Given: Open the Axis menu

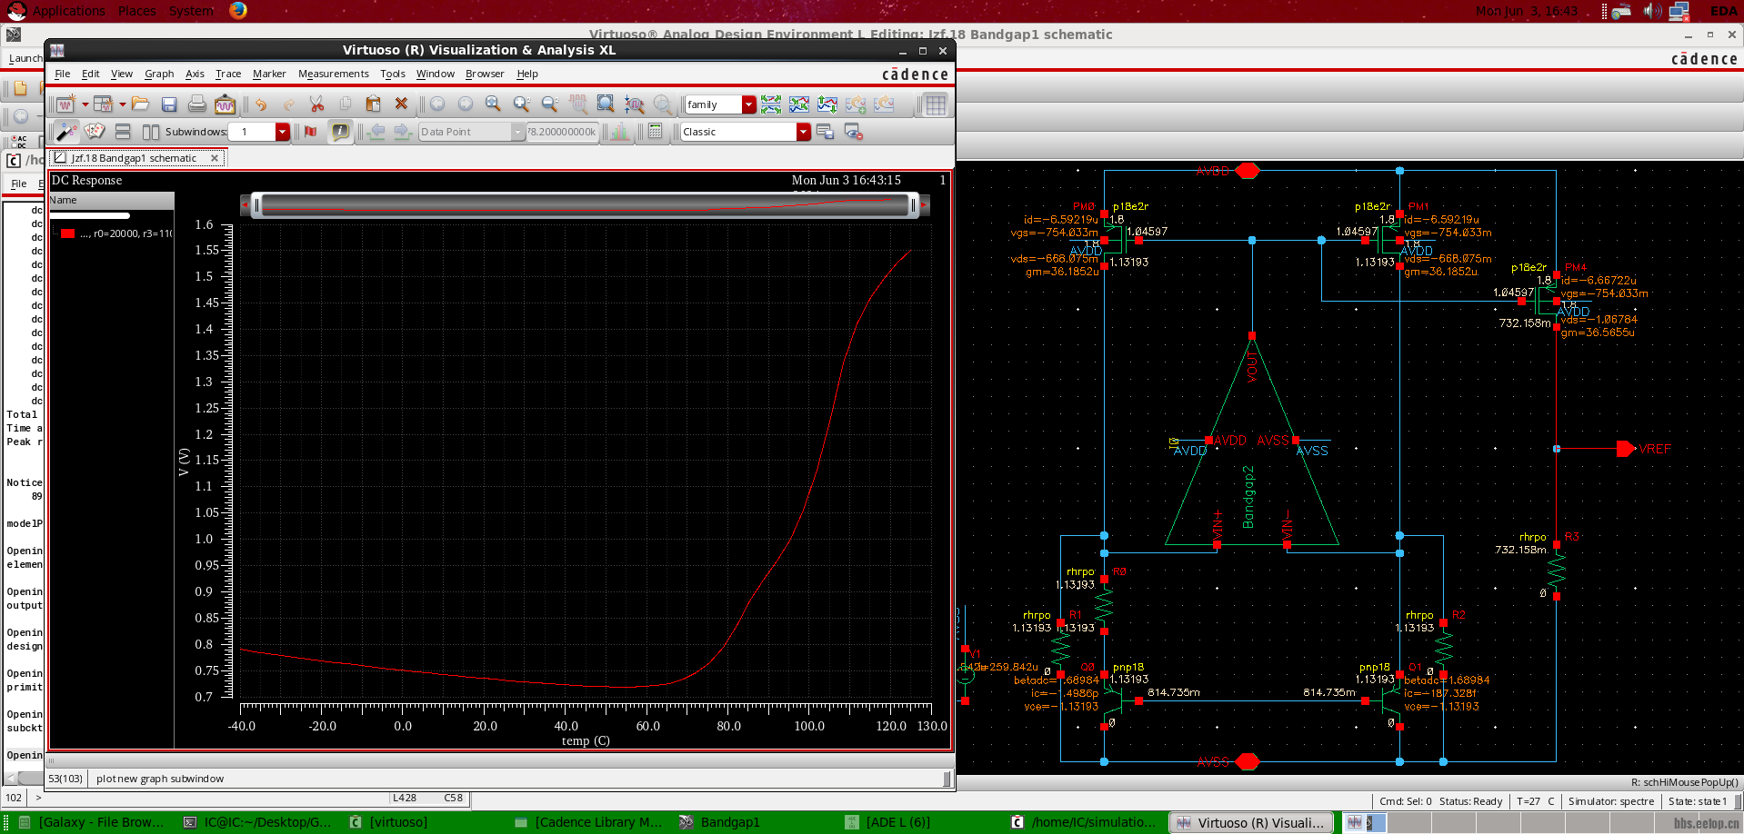Looking at the screenshot, I should 195,74.
